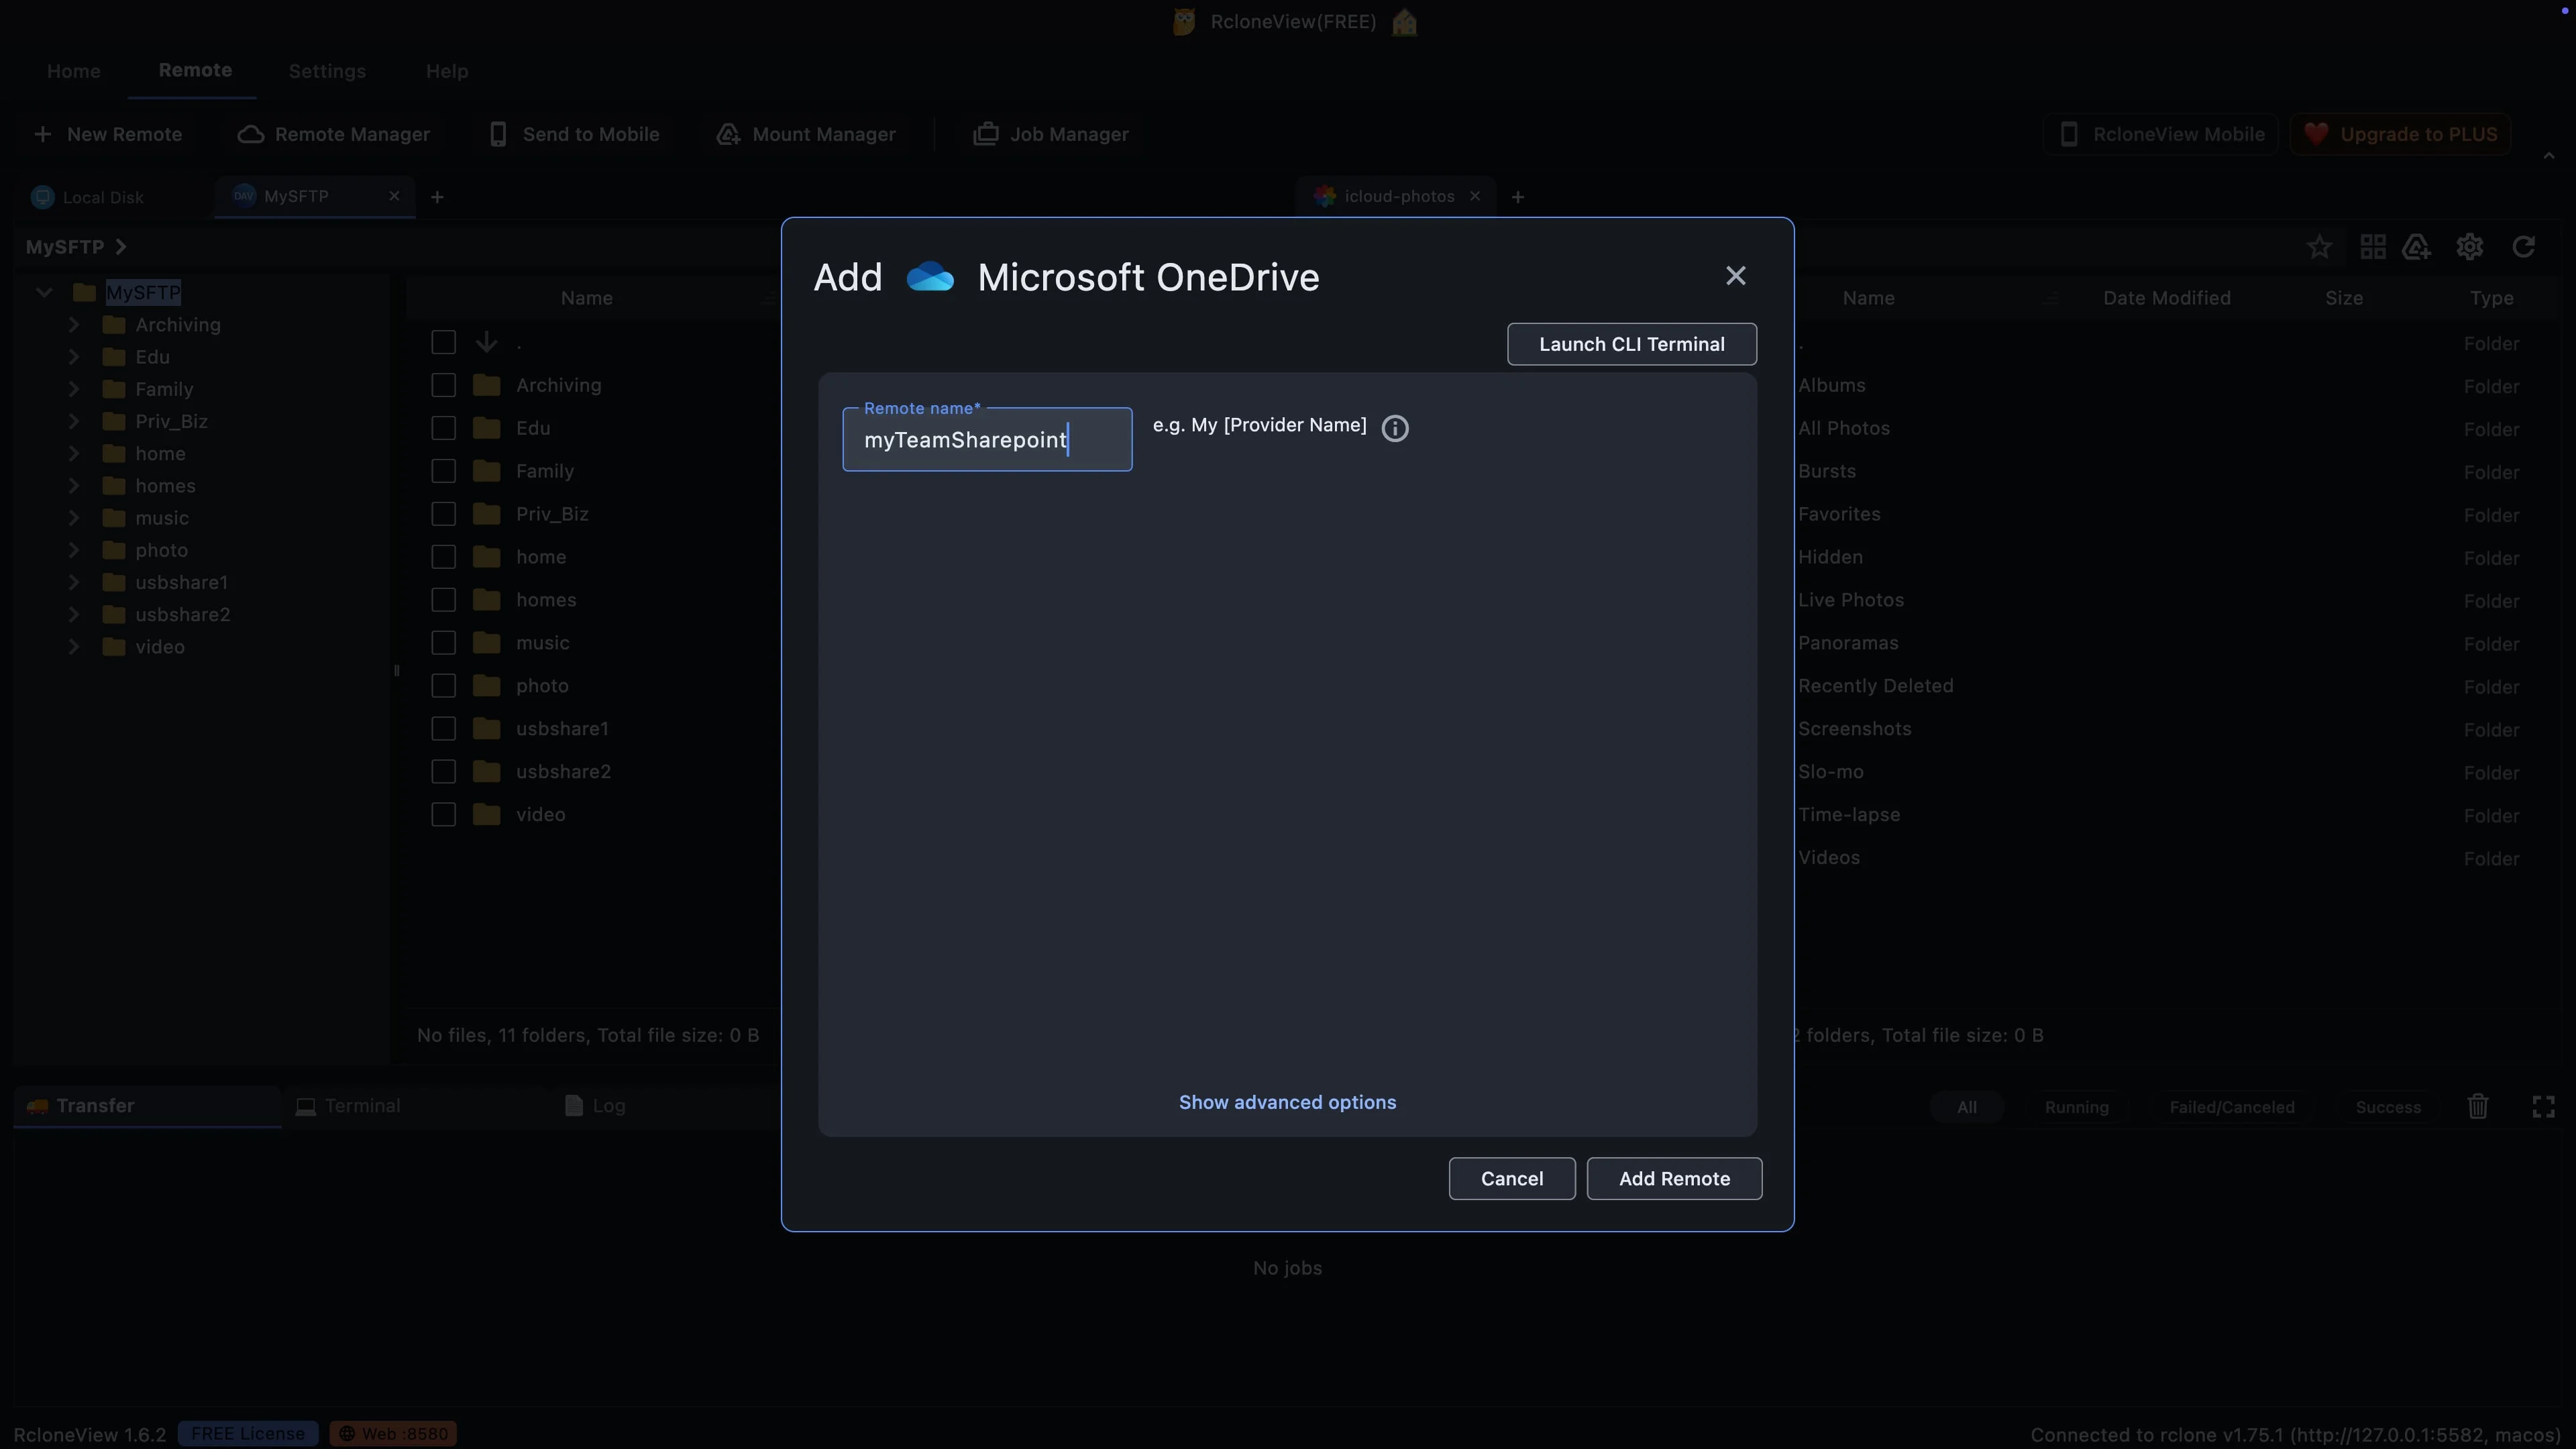This screenshot has height=1449, width=2576.
Task: Check the Family folder checkbox
Action: click(x=443, y=471)
